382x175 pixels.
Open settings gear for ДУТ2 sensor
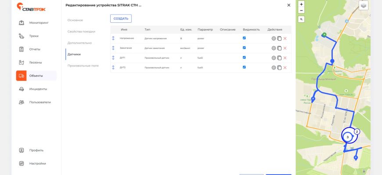click(x=274, y=68)
